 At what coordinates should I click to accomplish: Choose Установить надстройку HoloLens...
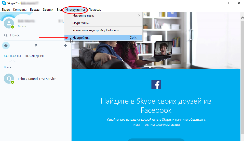103,30
